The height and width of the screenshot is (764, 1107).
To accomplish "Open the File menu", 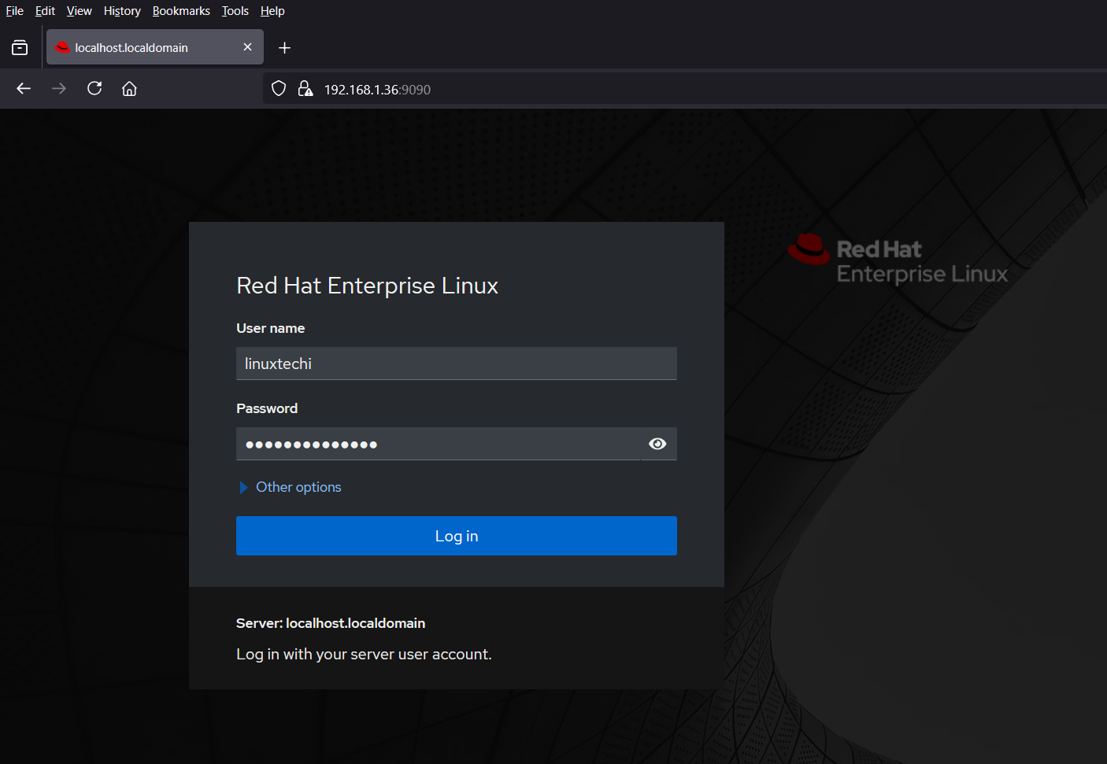I will [14, 11].
